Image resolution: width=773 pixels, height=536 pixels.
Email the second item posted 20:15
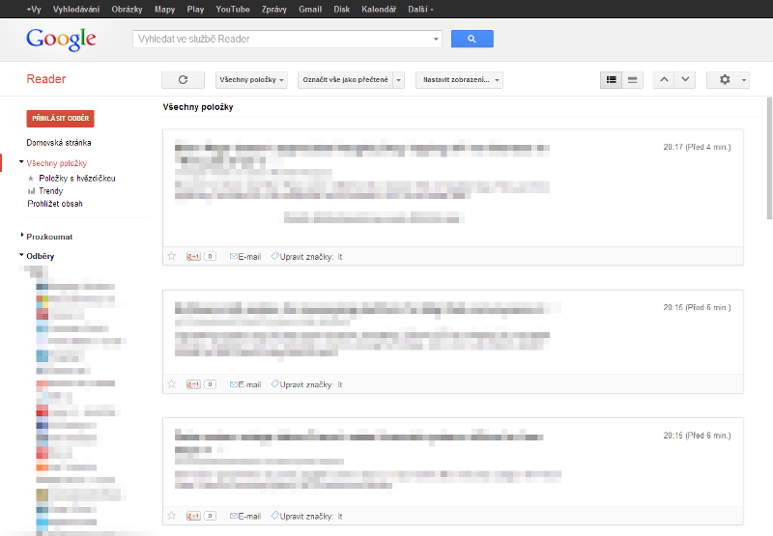point(245,384)
